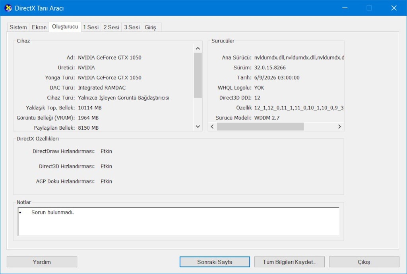The image size is (407, 274).
Task: Click the WDDM 2.7 driver model value
Action: (267, 118)
